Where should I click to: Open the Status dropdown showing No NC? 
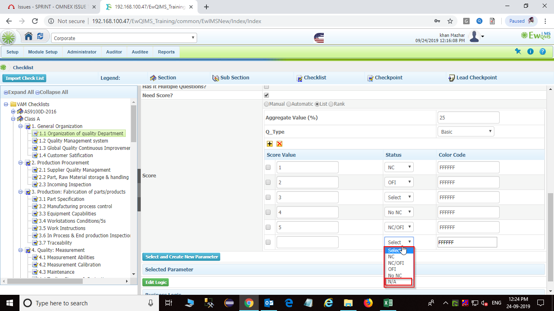pos(399,212)
